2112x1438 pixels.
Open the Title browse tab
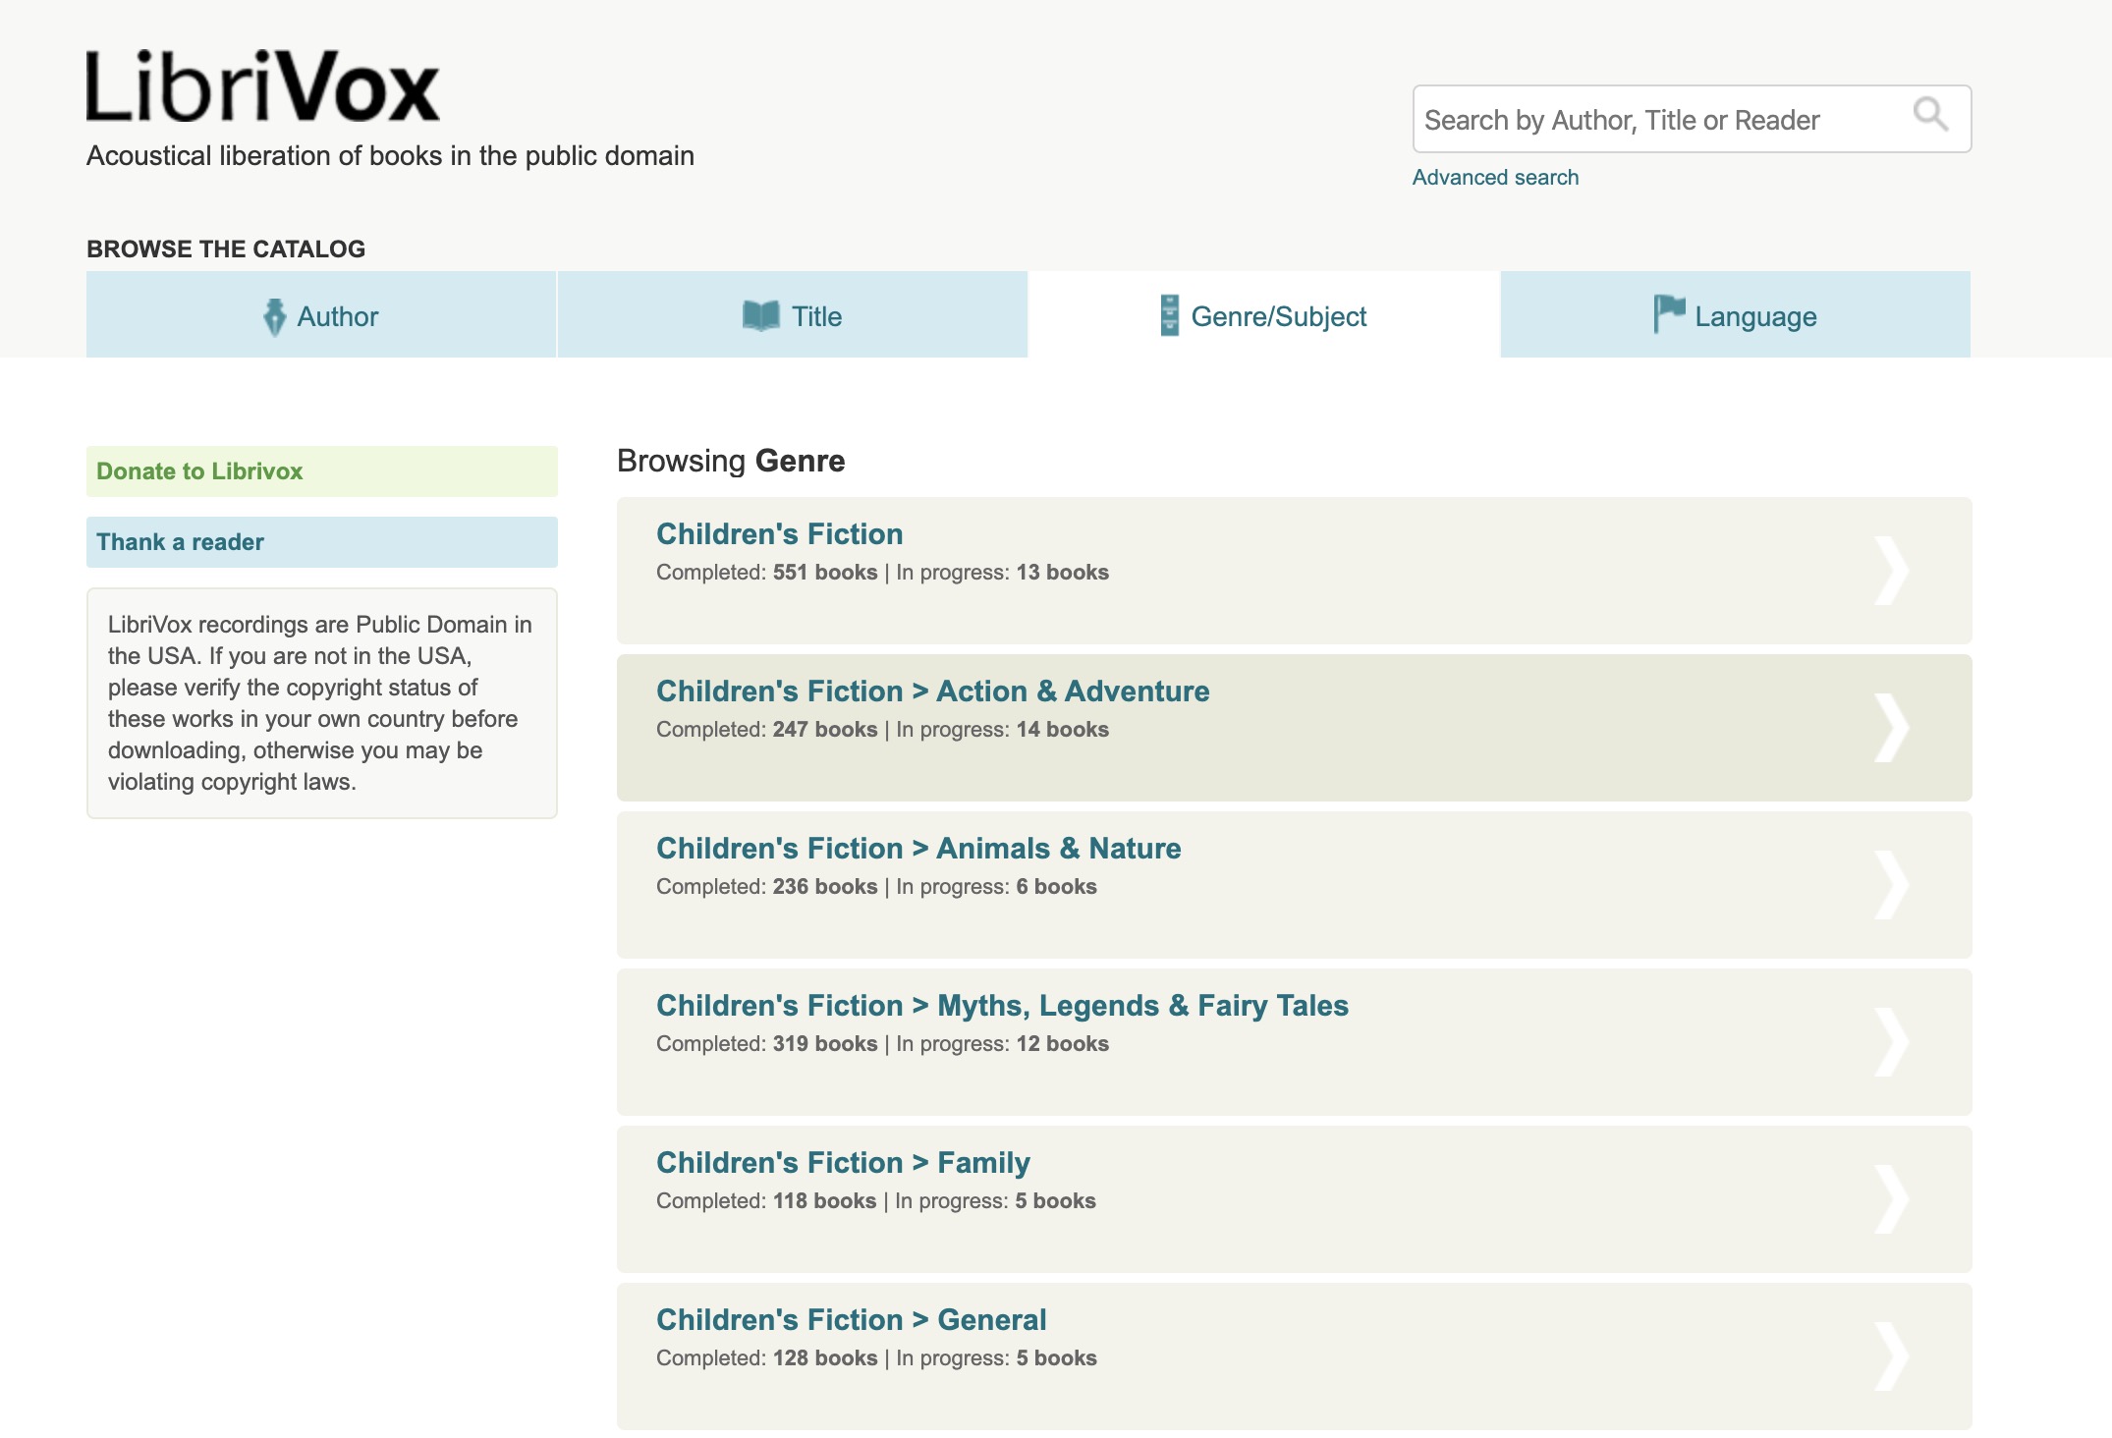(x=792, y=316)
